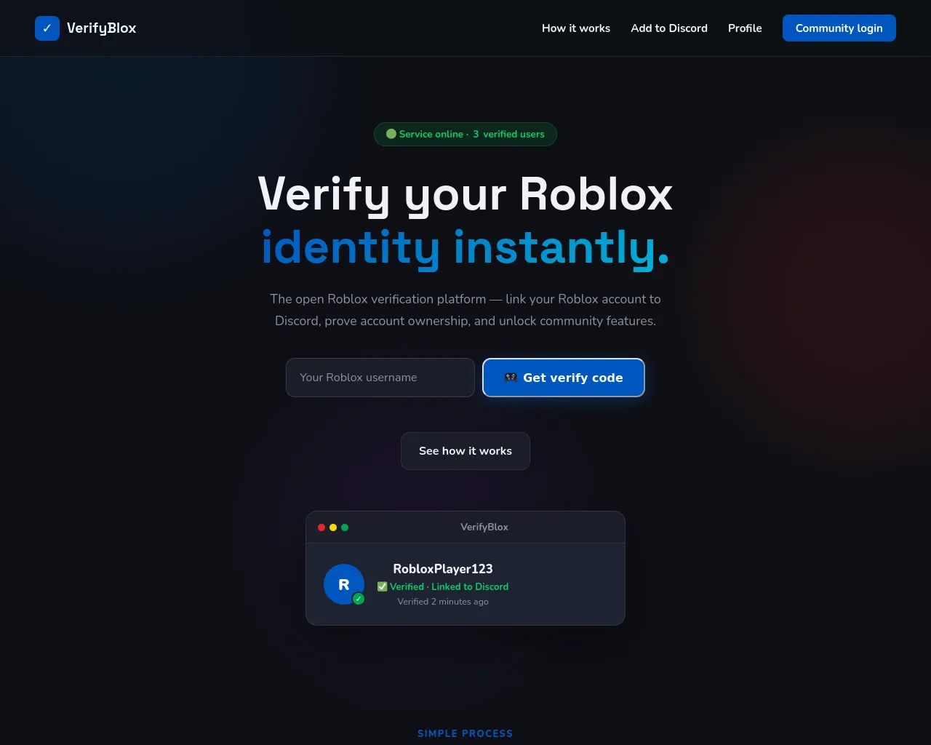Click the yellow dot in VerifyBlox preview card
The image size is (931, 745).
click(333, 527)
